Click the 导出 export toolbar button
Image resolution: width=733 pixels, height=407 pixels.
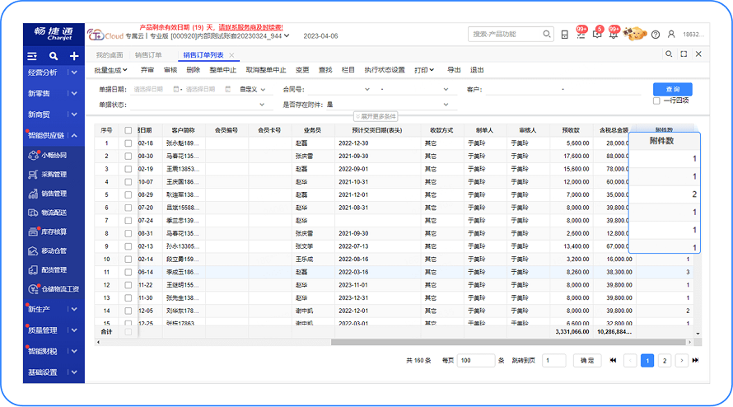(x=454, y=70)
